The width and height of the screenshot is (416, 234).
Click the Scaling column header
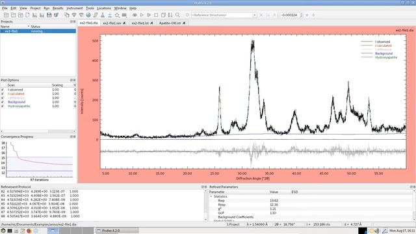57,85
